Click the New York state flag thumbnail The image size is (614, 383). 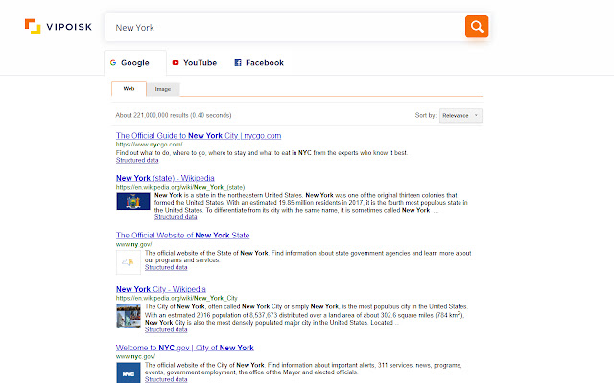[x=133, y=202]
